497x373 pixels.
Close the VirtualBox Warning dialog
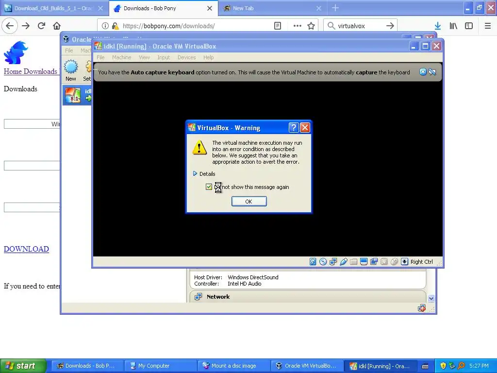[x=305, y=128]
